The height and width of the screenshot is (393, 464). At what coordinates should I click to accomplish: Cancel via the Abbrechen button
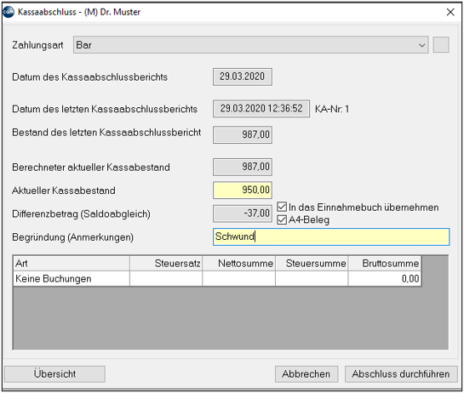click(306, 374)
